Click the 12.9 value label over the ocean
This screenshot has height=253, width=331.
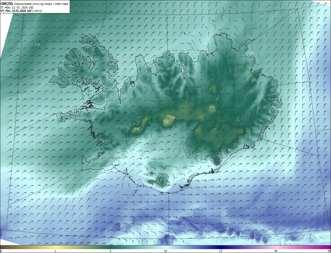[146, 219]
